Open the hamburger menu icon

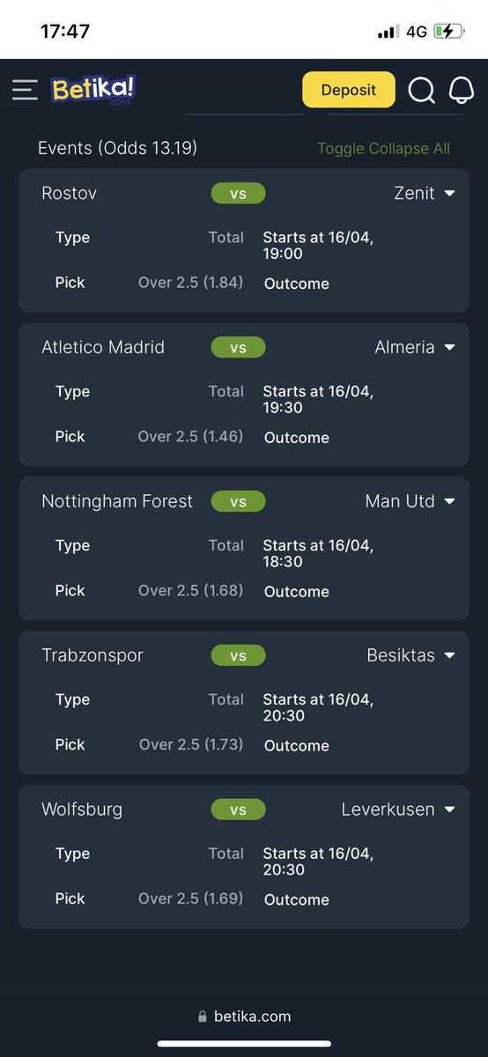[x=25, y=90]
